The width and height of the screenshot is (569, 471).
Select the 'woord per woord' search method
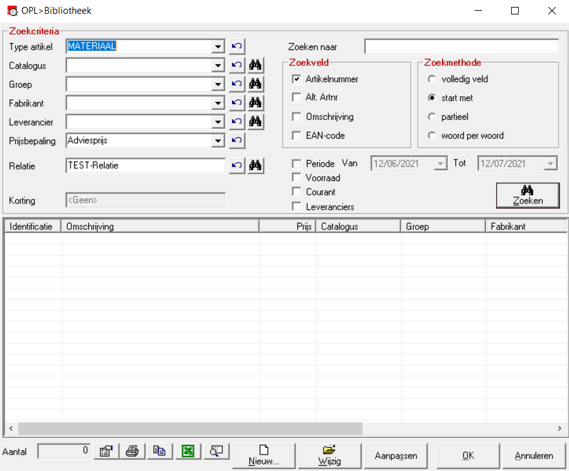(432, 136)
